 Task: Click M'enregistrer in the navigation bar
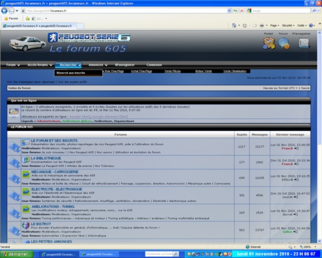125,65
